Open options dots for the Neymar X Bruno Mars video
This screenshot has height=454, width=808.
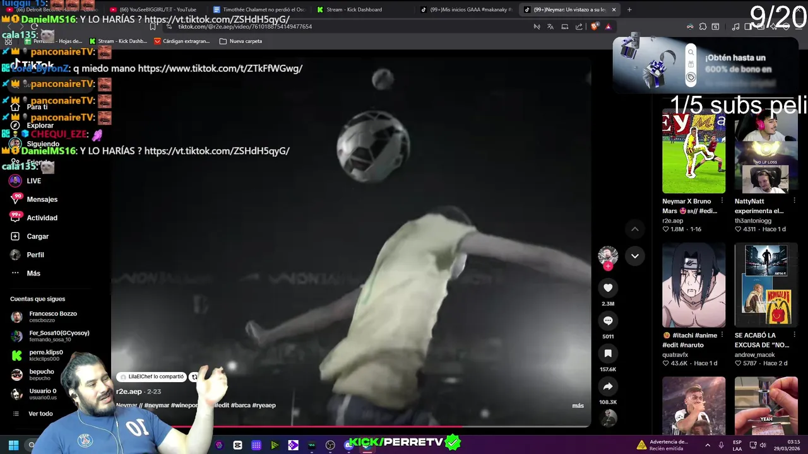pos(722,201)
